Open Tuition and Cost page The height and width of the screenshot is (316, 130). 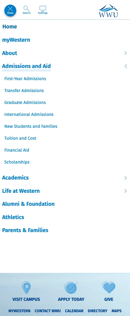(20, 138)
